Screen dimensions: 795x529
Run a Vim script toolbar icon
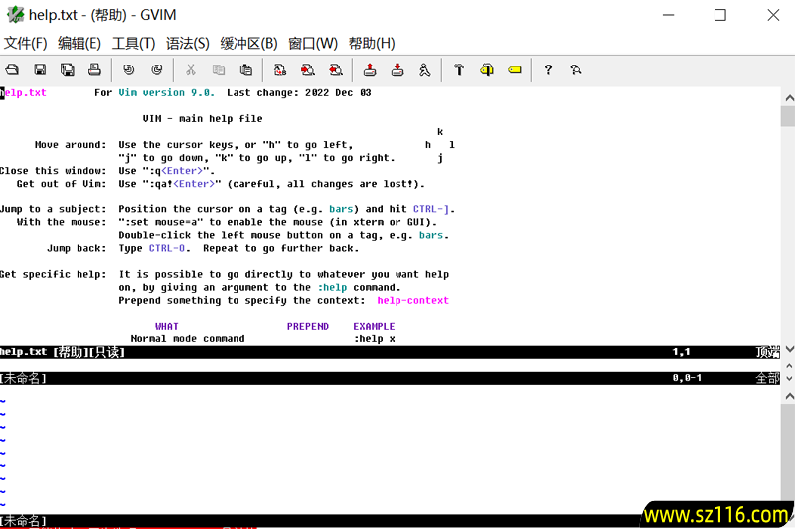(425, 69)
